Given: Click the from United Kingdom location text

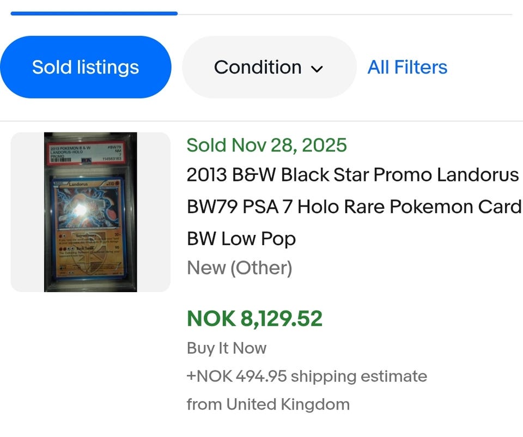Looking at the screenshot, I should [x=268, y=404].
